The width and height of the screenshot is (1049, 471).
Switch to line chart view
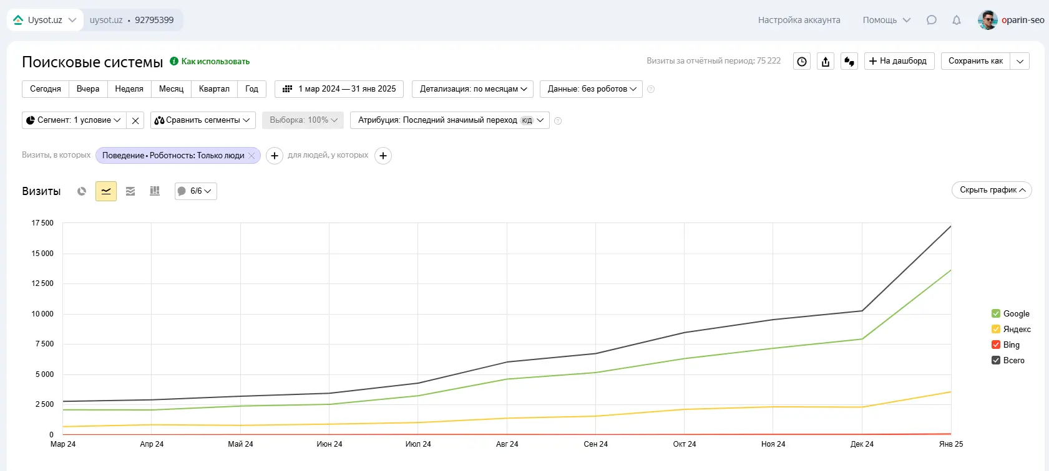coord(106,191)
